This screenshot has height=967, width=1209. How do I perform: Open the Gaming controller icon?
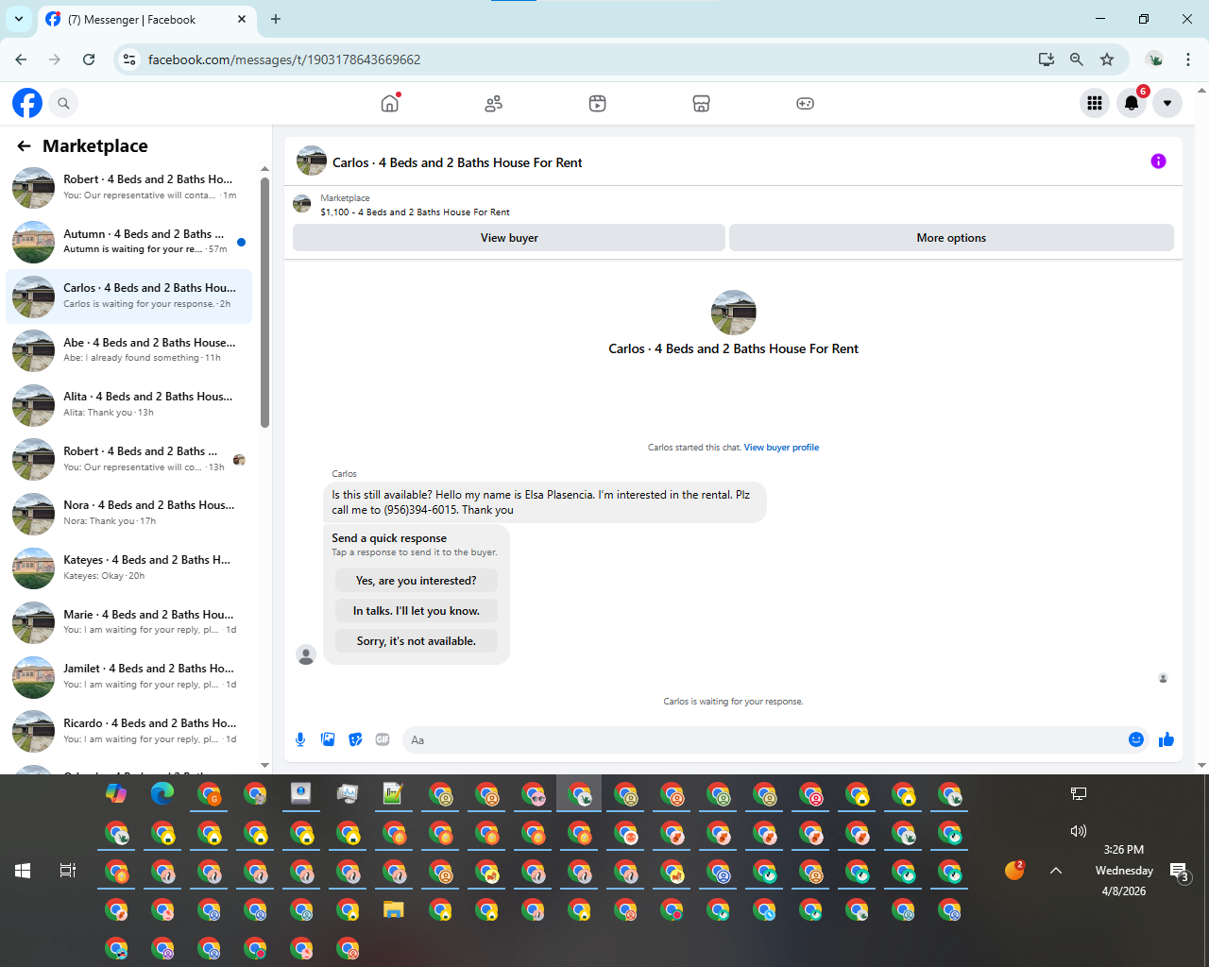805,103
